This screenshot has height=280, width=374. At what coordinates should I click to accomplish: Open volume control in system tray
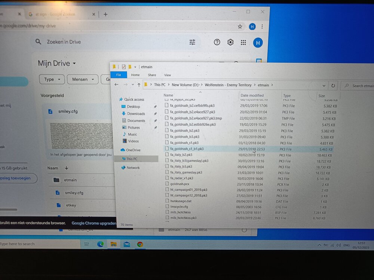[338, 245]
